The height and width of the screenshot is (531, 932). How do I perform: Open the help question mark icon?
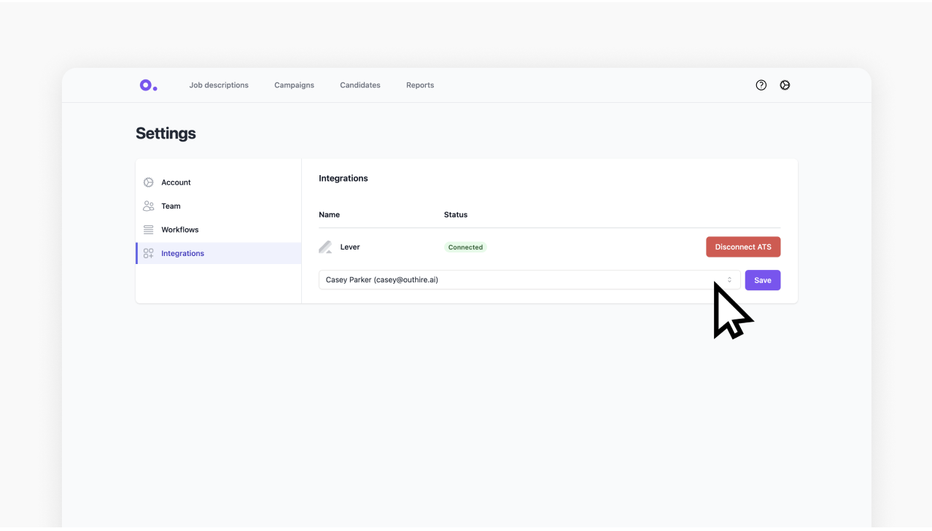[x=761, y=85]
